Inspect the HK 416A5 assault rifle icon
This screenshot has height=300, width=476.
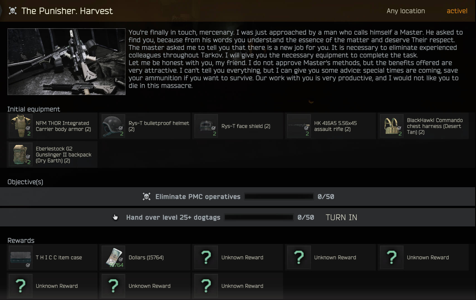299,126
